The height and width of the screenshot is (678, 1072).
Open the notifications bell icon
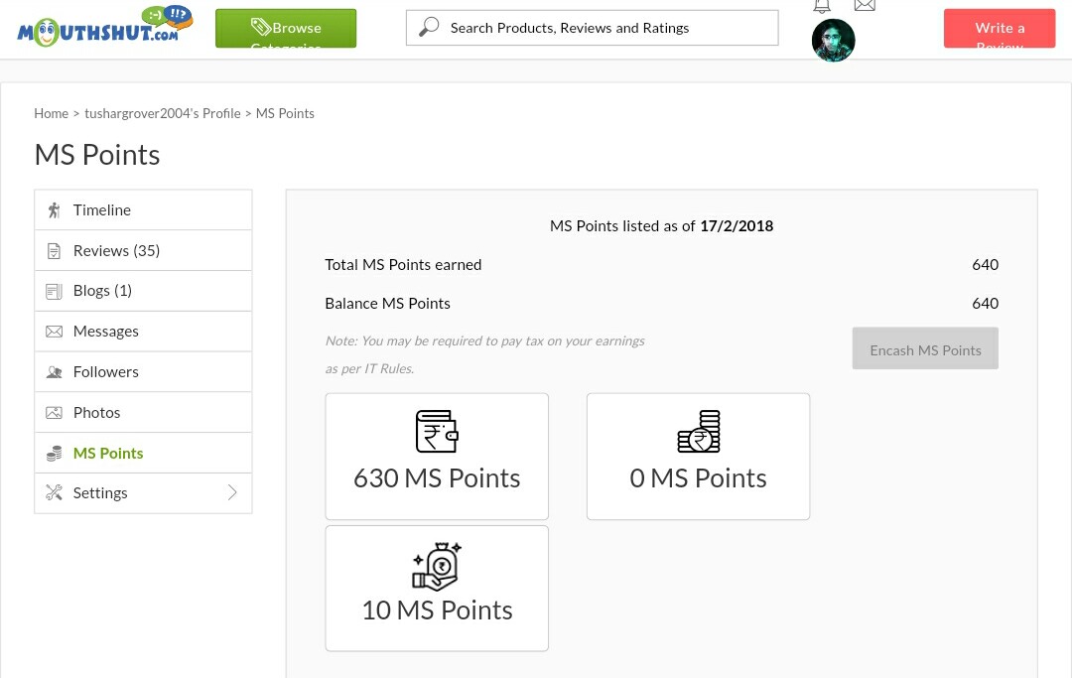tap(822, 6)
